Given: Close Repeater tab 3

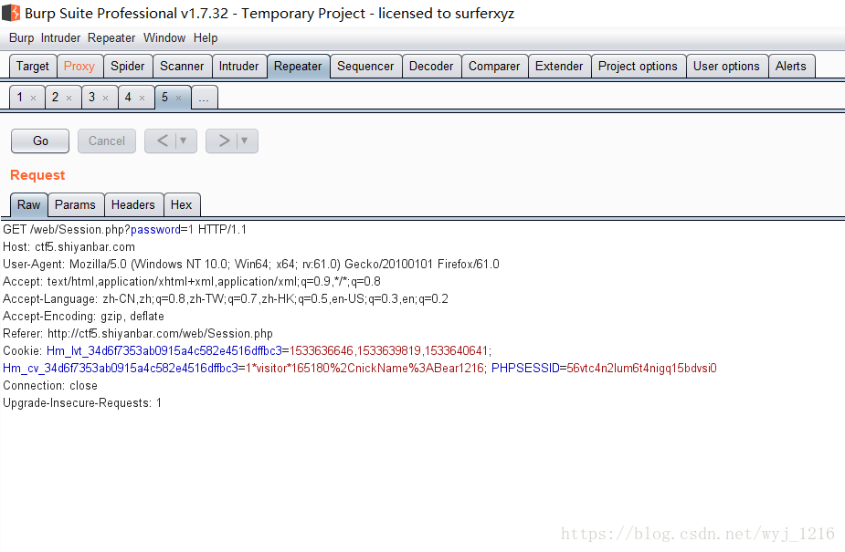Looking at the screenshot, I should 106,98.
